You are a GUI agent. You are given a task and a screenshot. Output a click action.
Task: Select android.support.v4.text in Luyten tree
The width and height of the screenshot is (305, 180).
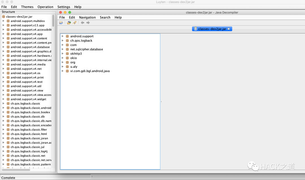pos(27,82)
